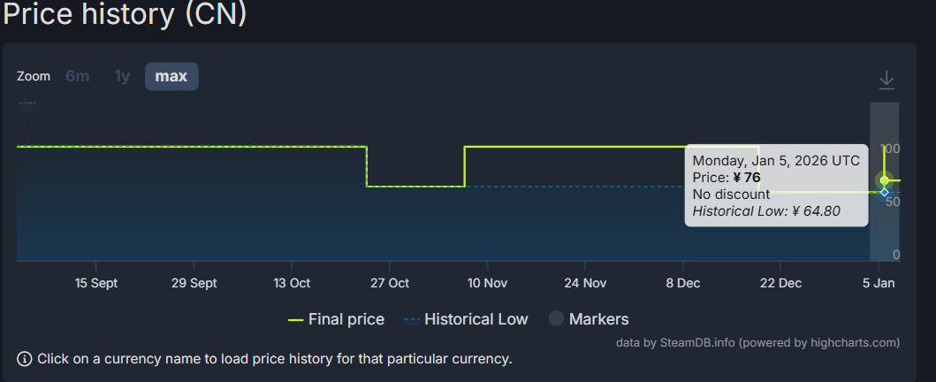The width and height of the screenshot is (936, 382).
Task: Set zoom range to 1y
Action: click(x=122, y=76)
